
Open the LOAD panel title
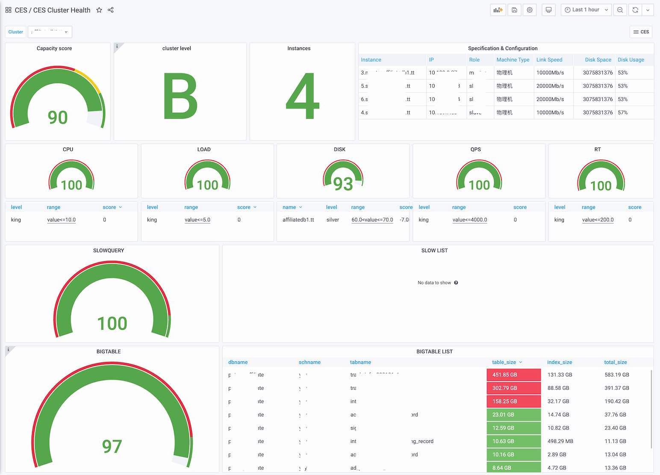coord(204,149)
